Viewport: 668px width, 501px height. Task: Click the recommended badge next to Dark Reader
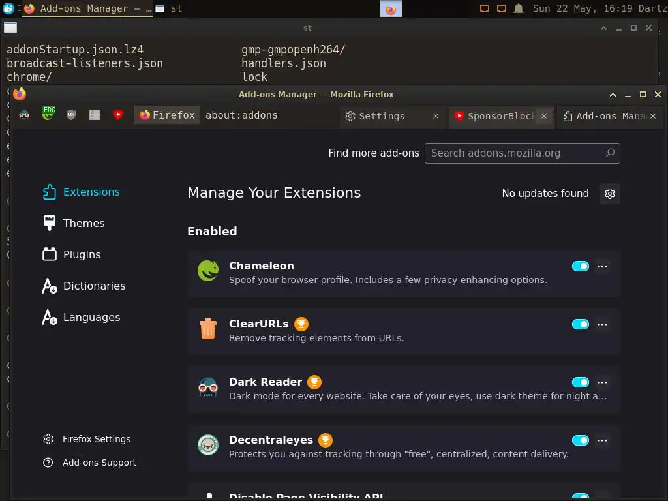click(x=314, y=382)
